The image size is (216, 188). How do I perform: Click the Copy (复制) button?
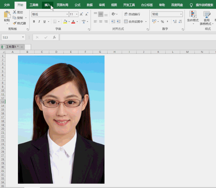click(x=20, y=18)
